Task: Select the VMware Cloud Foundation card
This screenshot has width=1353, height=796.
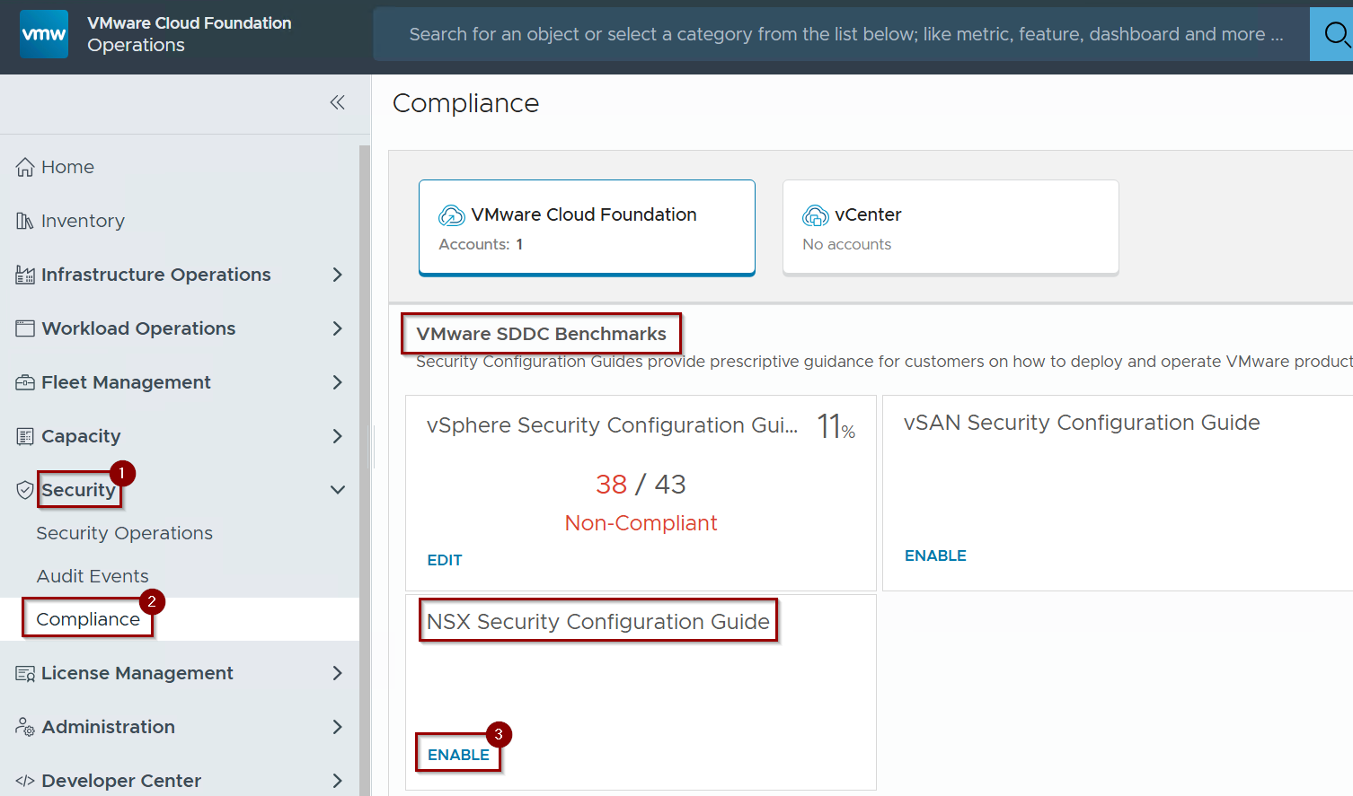Action: 587,228
